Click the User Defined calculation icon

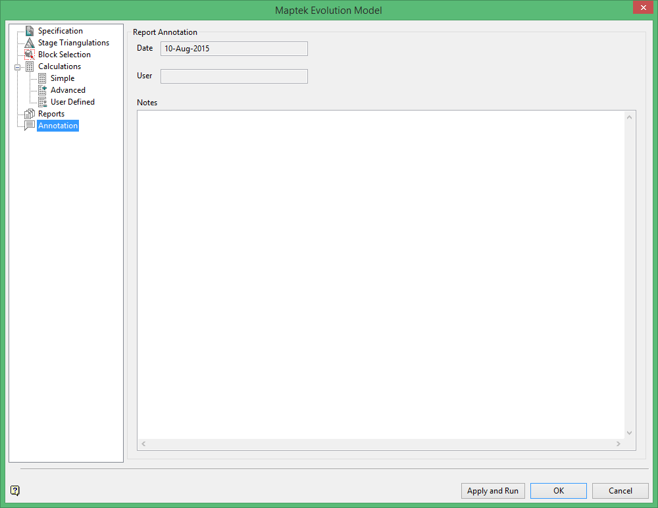point(42,102)
